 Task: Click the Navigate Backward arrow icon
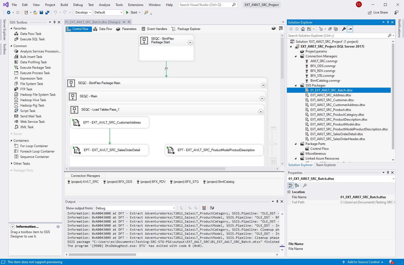tap(9, 12)
